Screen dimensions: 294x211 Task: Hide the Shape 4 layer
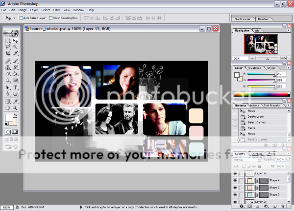pos(235,180)
